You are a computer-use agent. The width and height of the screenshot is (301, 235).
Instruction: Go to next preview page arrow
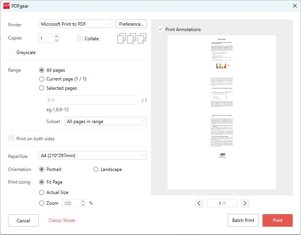tap(245, 203)
